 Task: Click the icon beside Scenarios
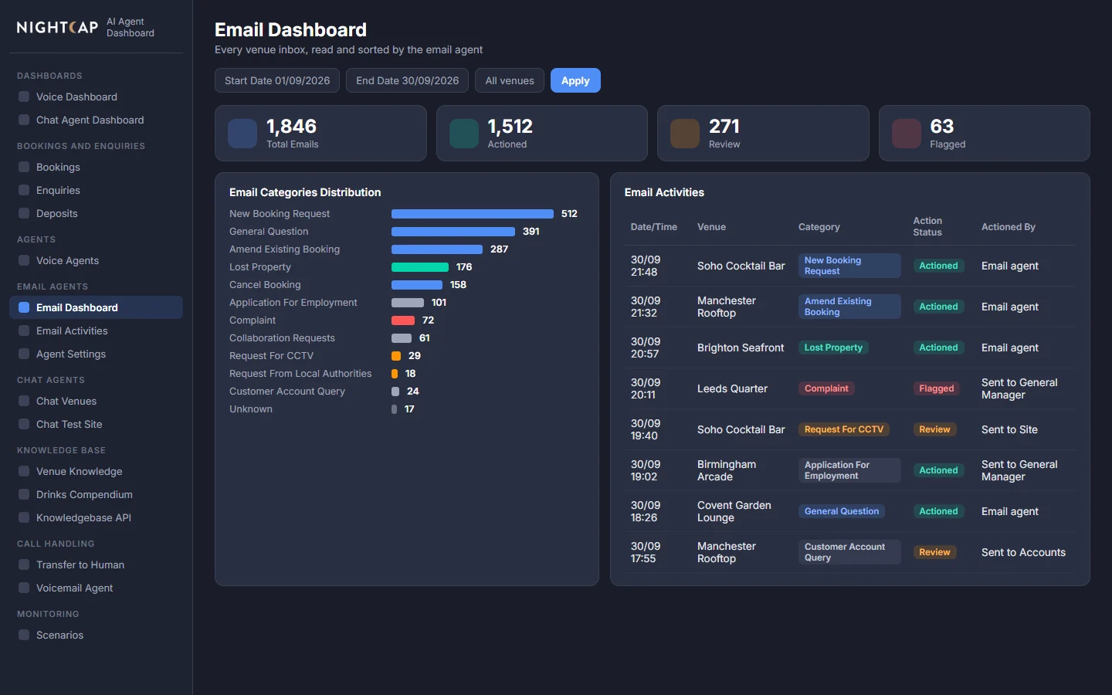coord(24,635)
